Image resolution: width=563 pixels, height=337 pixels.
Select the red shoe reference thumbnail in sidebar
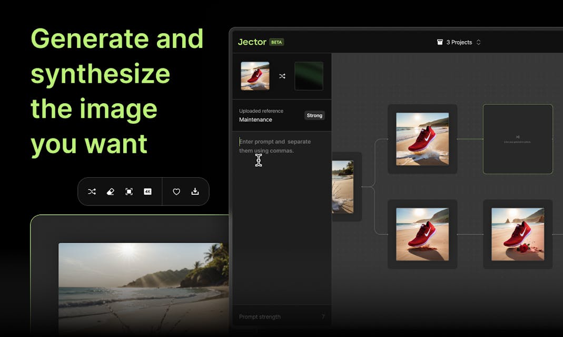255,76
